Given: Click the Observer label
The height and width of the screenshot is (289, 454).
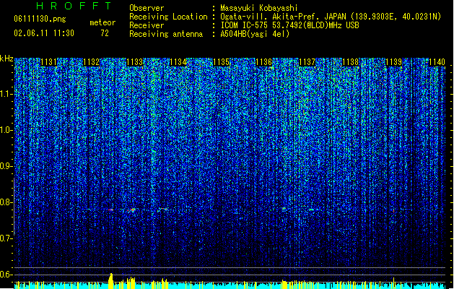Looking at the screenshot, I should [147, 8].
